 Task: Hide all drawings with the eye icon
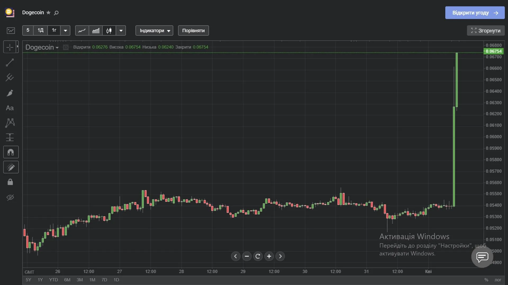point(10,197)
